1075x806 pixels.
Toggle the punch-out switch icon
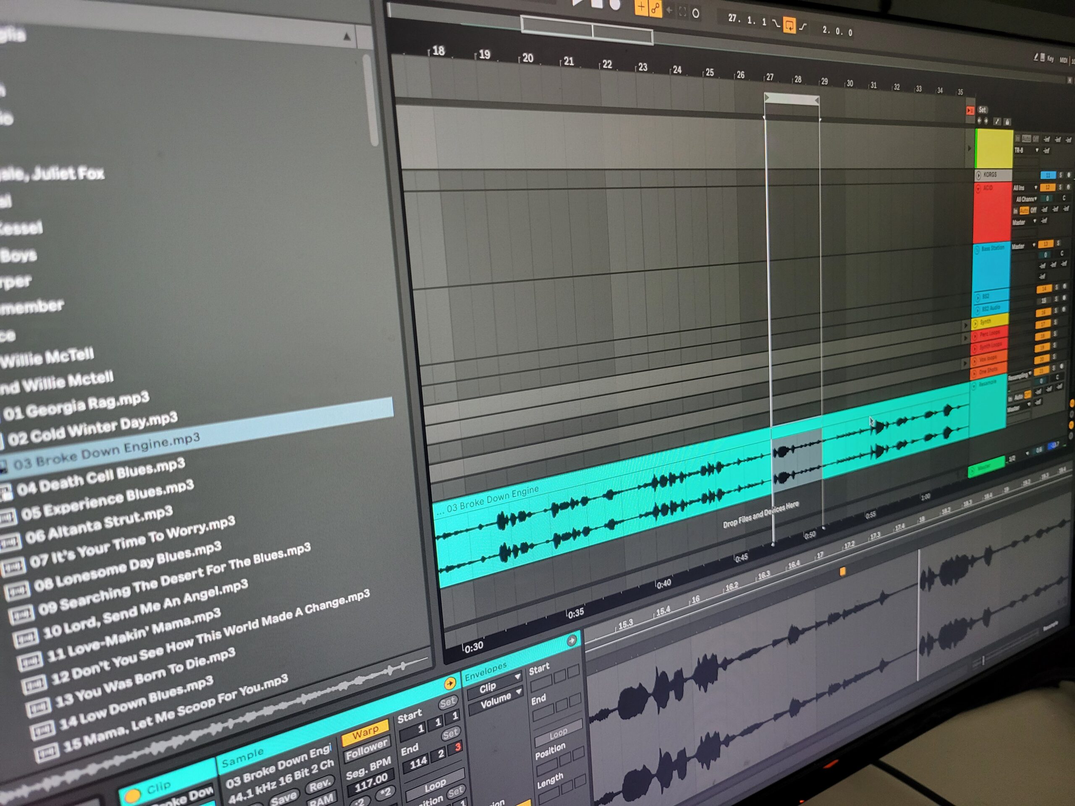click(x=802, y=27)
